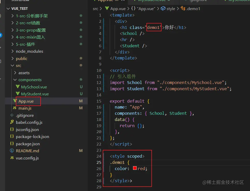The height and width of the screenshot is (191, 250).
Task: Click the info icon beside README.md
Action: click(12, 151)
